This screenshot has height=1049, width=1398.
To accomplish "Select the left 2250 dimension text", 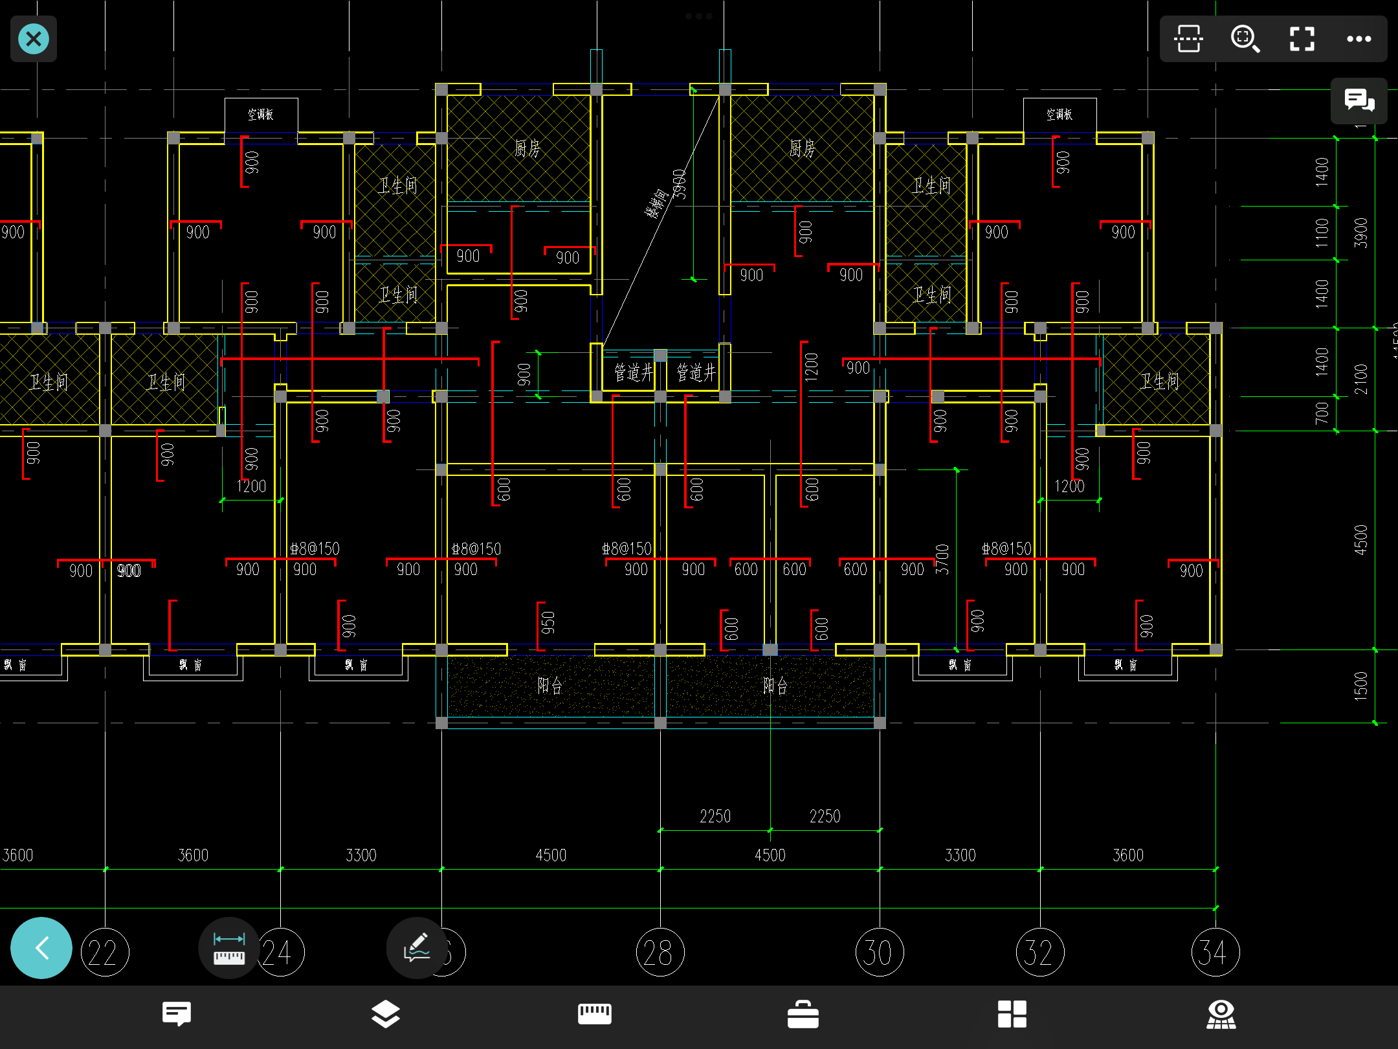I will coord(715,817).
